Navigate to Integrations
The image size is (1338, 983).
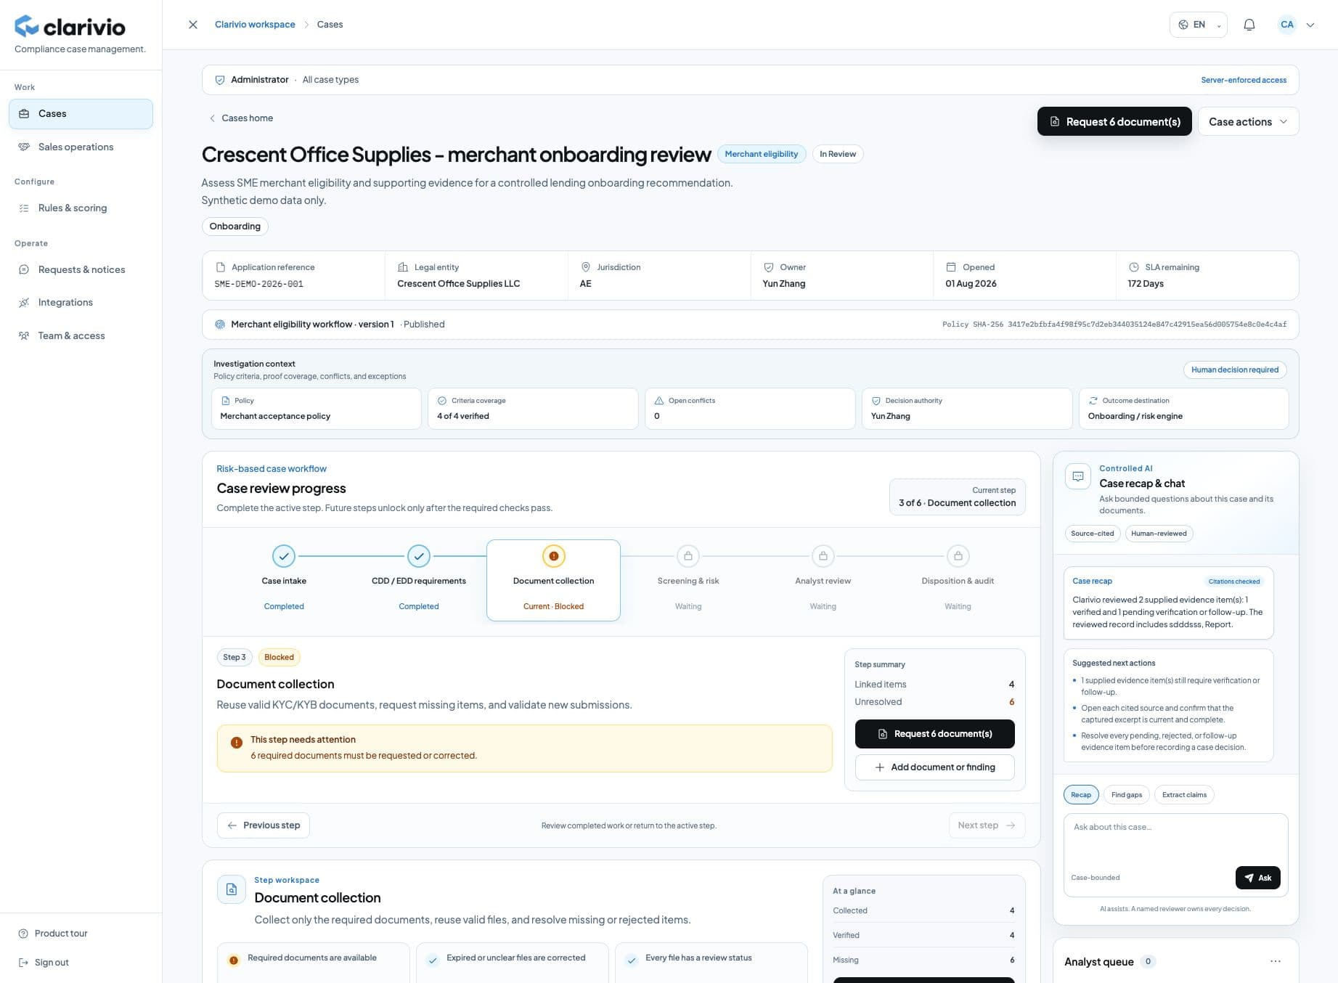pos(81,302)
